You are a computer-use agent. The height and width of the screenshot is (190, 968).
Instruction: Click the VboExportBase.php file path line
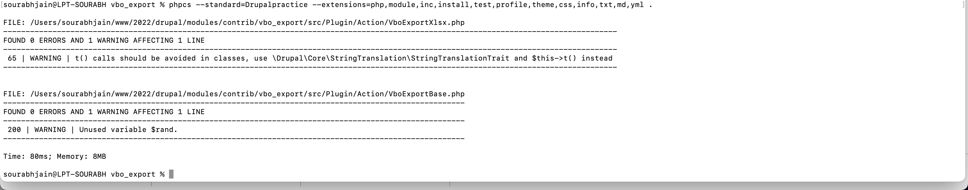(234, 94)
